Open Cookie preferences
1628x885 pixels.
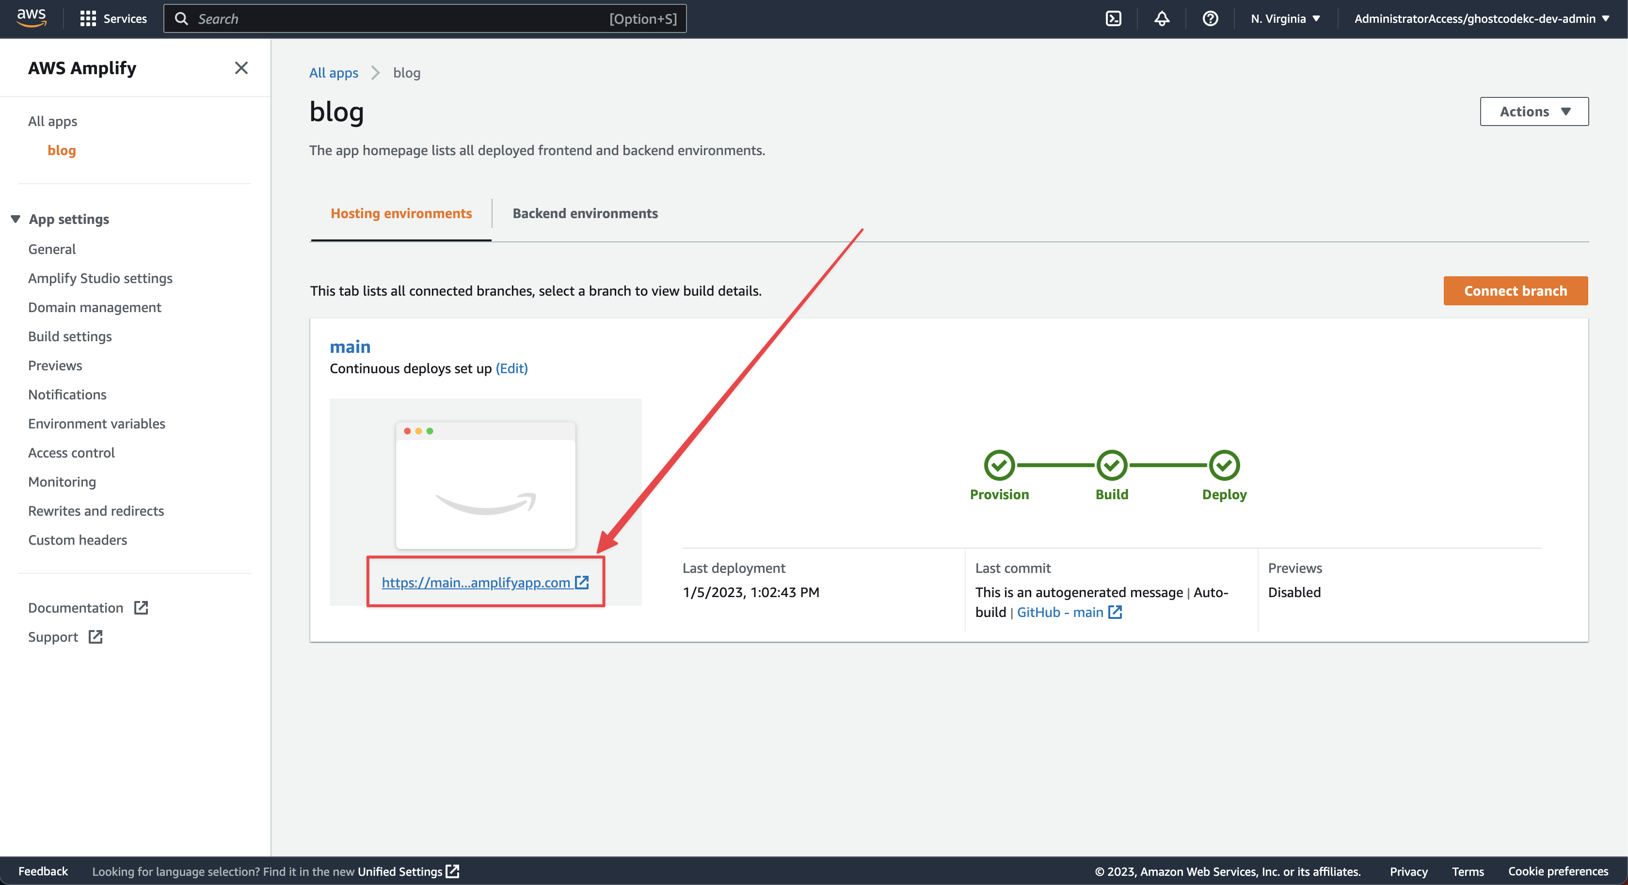pos(1559,871)
